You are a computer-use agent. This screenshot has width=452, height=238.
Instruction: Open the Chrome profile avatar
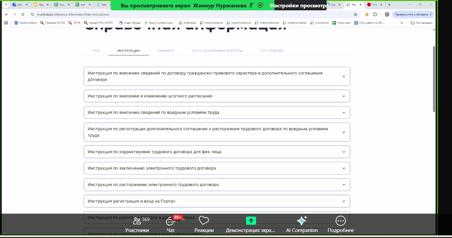tap(387, 14)
